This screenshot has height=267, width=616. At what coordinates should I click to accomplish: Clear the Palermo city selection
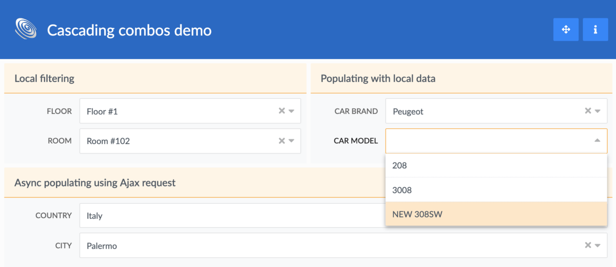[588, 245]
